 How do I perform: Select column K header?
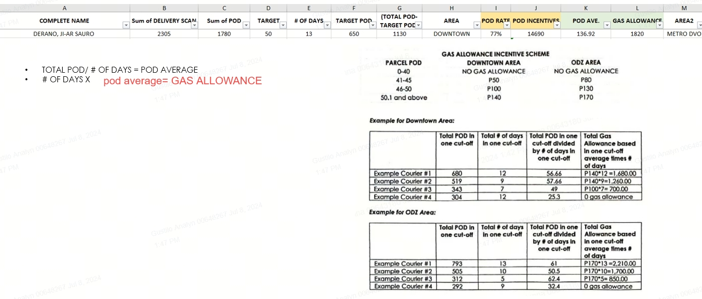586,8
